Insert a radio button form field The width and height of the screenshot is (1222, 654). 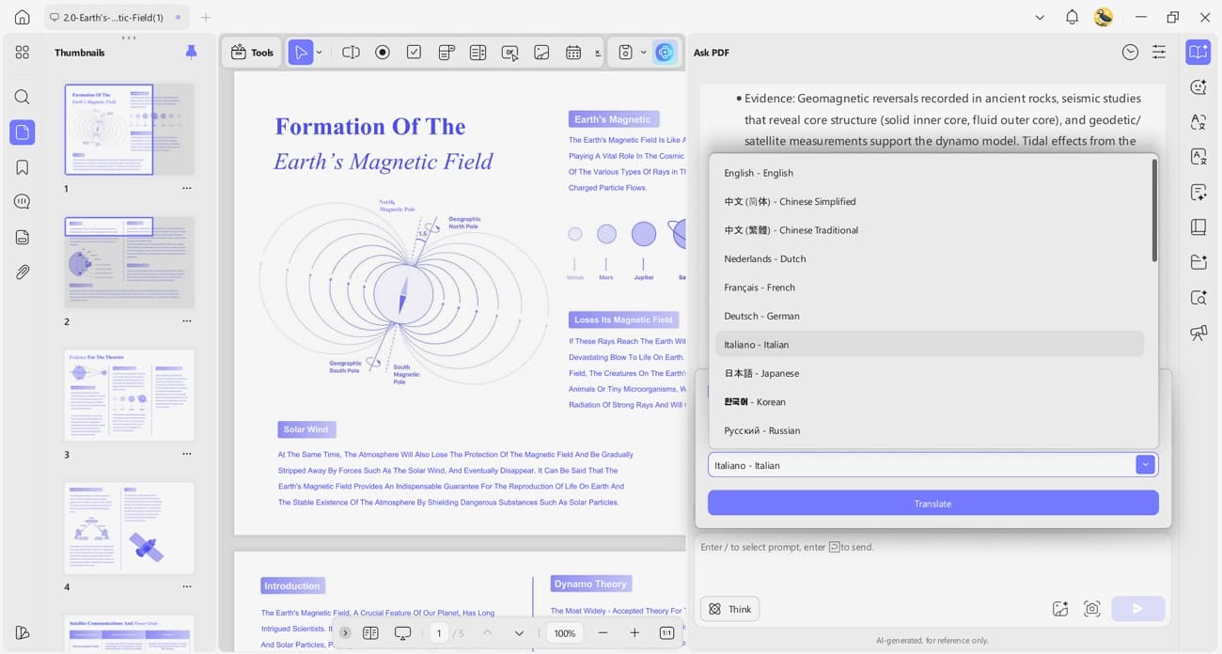coord(383,53)
